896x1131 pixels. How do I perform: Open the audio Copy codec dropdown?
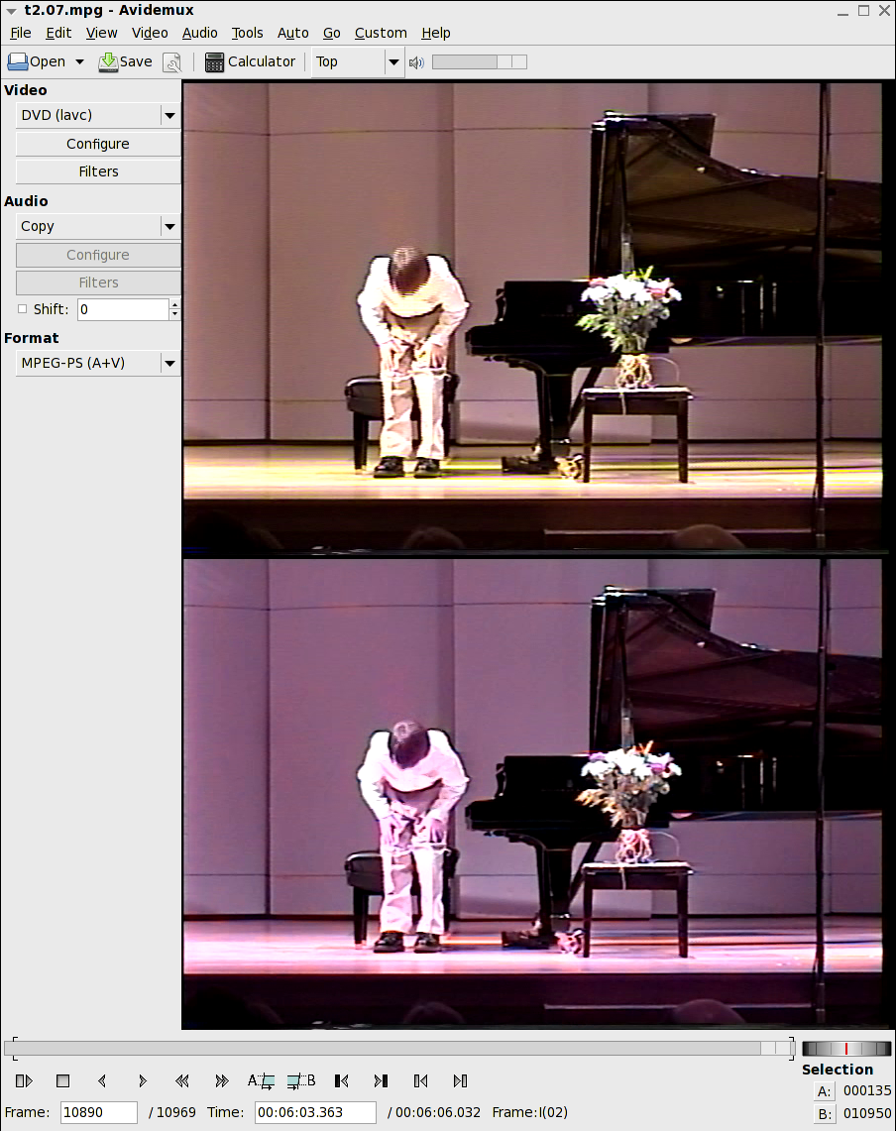pos(169,226)
